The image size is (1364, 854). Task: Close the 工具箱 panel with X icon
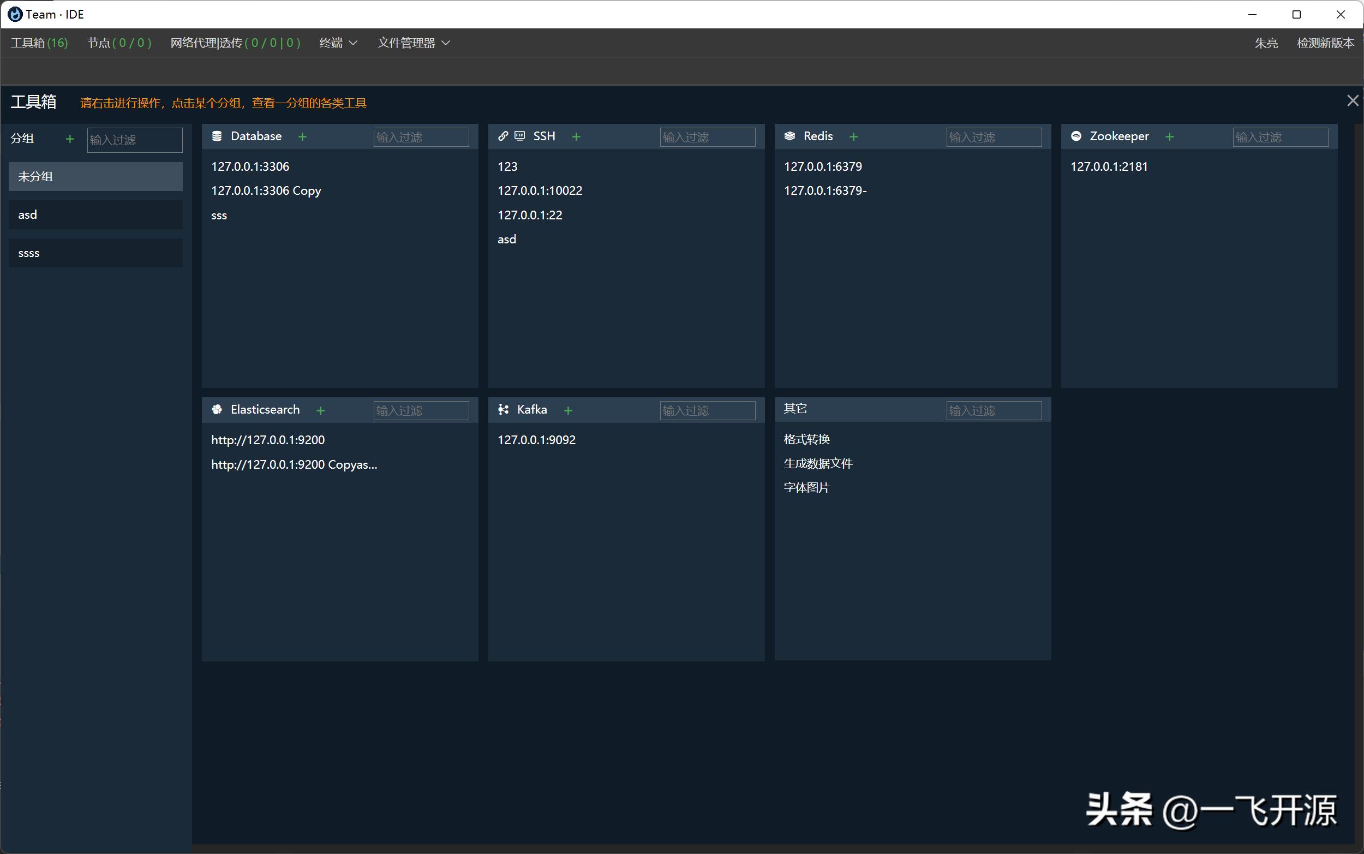tap(1352, 100)
